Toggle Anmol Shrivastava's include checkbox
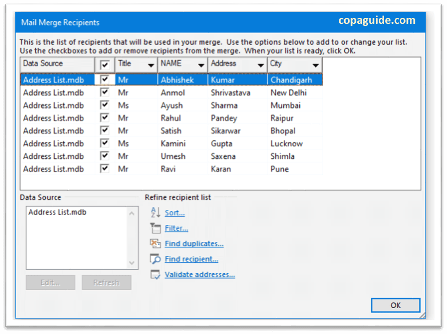The height and width of the screenshot is (334, 447). coord(104,93)
